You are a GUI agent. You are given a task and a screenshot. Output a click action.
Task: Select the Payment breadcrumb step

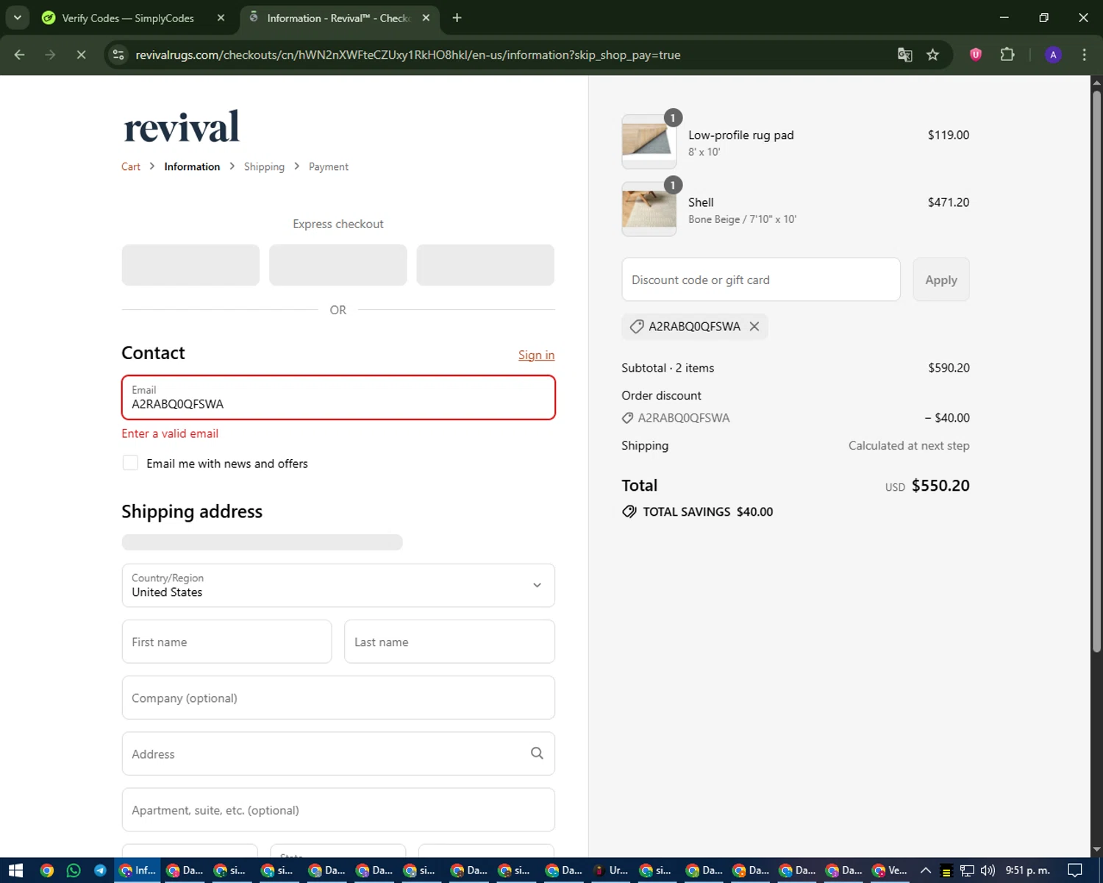pos(329,167)
